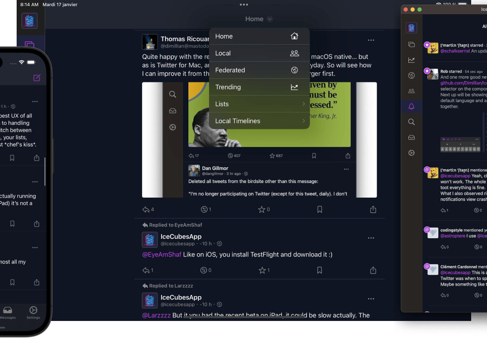Expand the Local Timelines submenu
The width and height of the screenshot is (487, 338).
tap(259, 121)
